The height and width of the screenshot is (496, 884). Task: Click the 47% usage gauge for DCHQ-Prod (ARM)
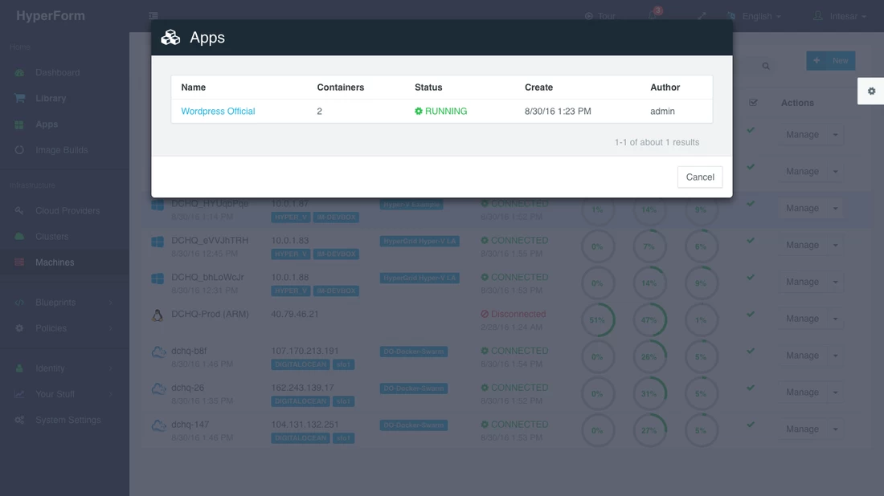(649, 319)
